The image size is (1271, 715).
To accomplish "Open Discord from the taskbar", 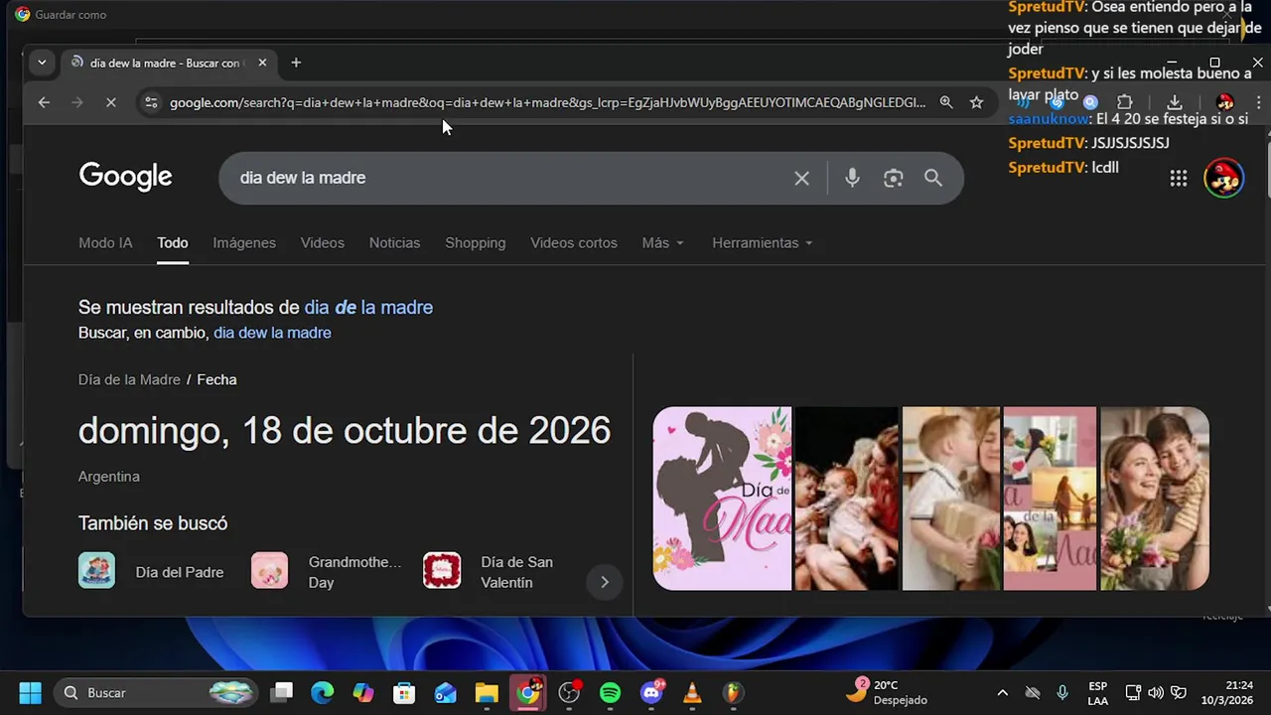I will [x=652, y=692].
